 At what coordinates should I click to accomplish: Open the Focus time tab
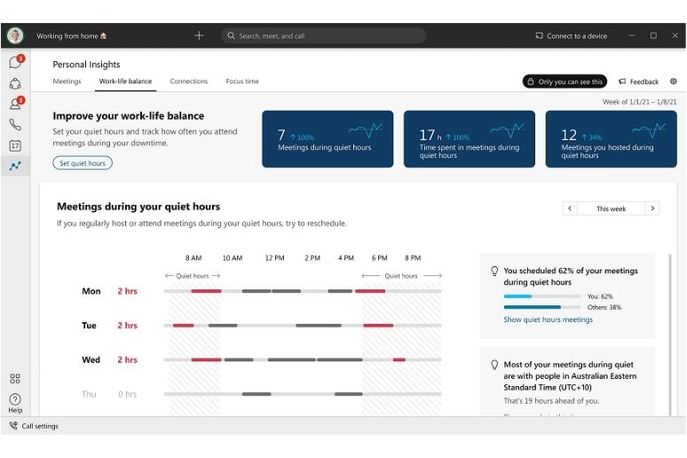(242, 81)
